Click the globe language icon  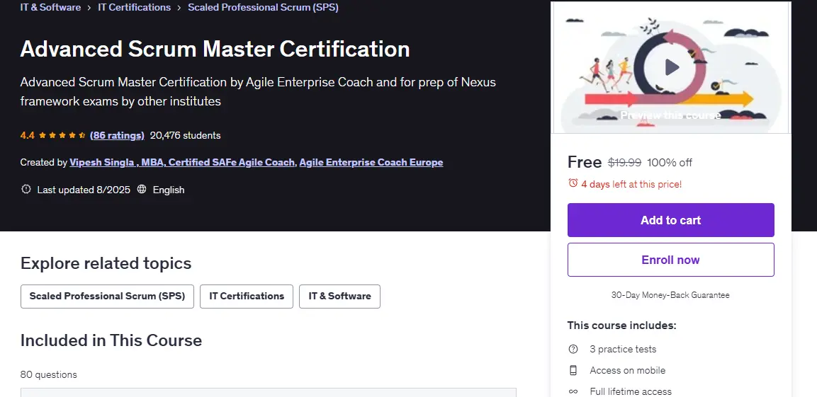142,190
